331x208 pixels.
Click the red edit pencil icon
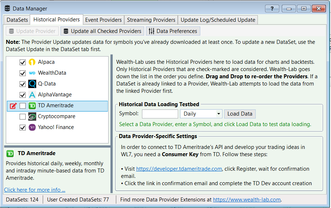(13, 105)
